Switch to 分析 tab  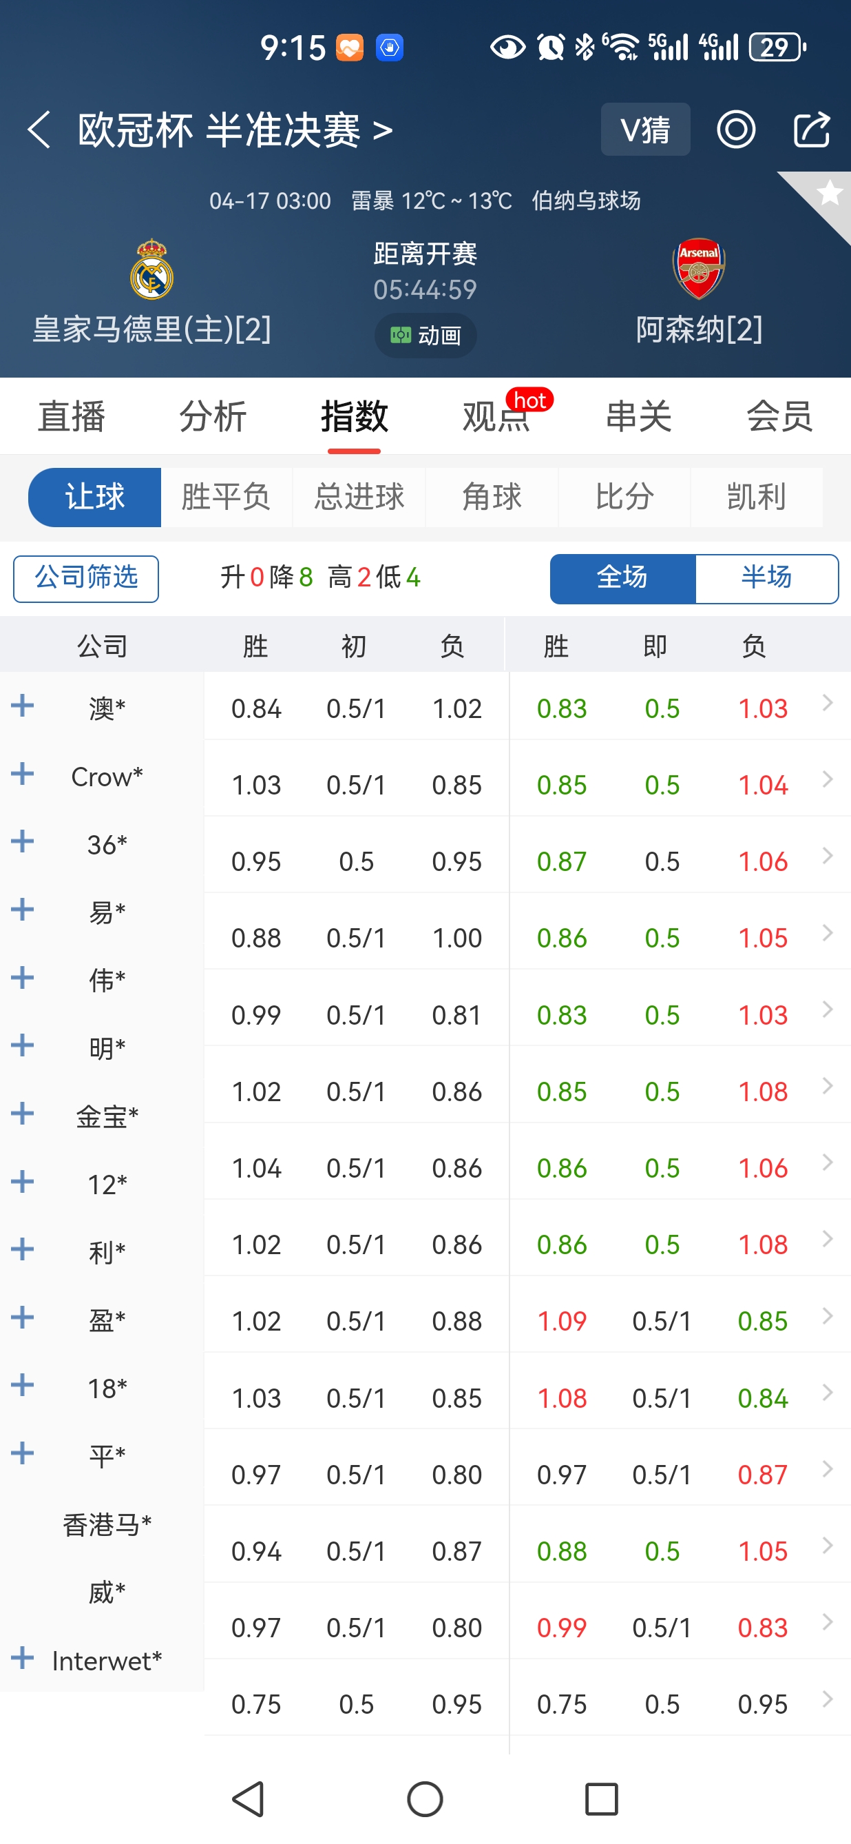[x=213, y=417]
